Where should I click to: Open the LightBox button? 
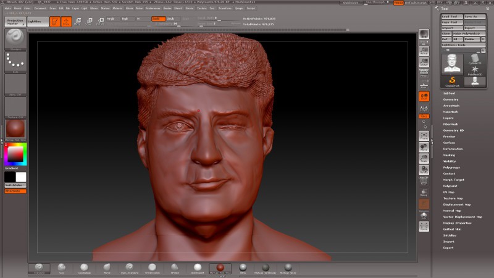coord(38,22)
